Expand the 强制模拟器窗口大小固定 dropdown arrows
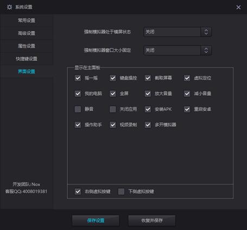Image resolution: width=247 pixels, height=230 pixels. point(206,50)
